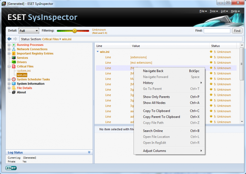246x174 pixels.
Task: Expand the File Details node
Action: 9,88
